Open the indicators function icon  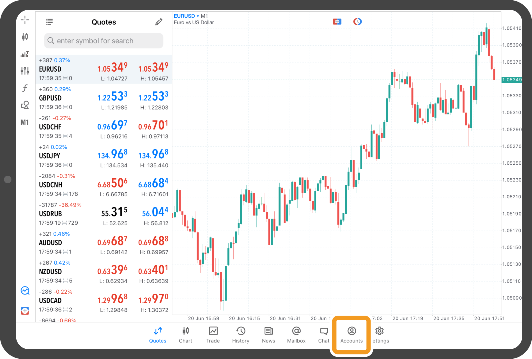(25, 88)
